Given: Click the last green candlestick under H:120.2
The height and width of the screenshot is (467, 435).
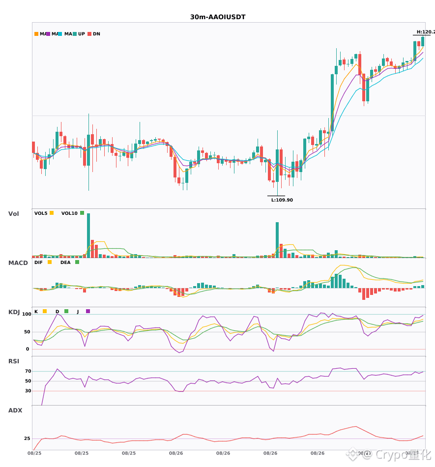Looking at the screenshot, I should click(x=423, y=41).
